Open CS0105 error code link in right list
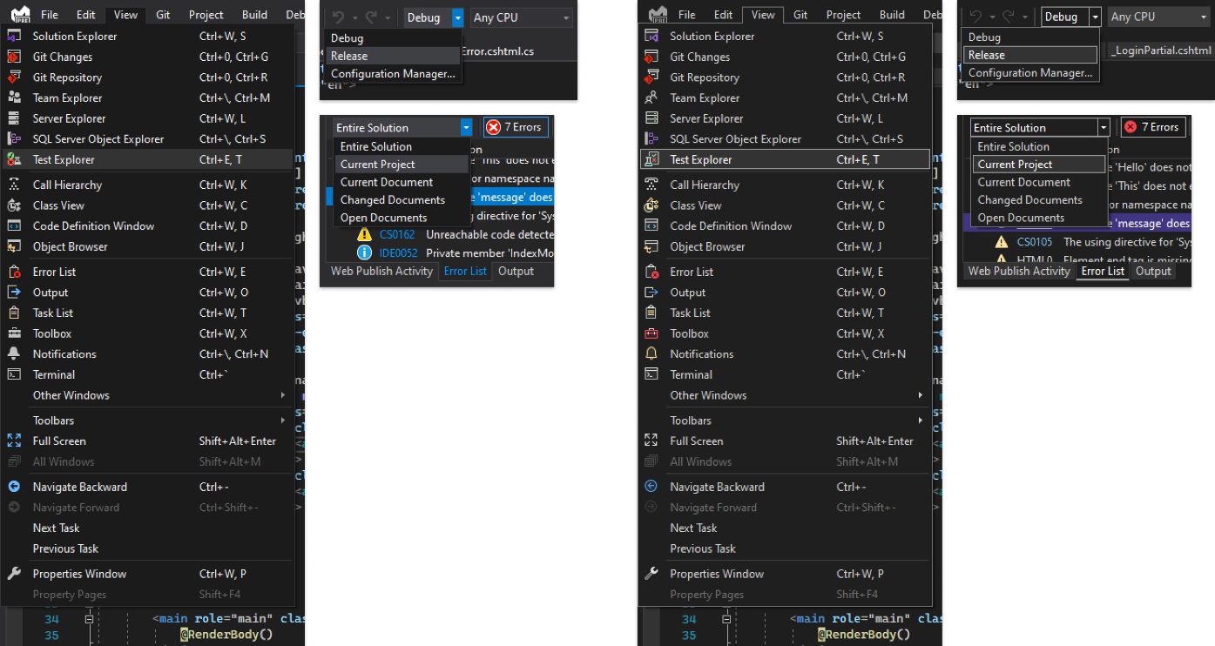Viewport: 1215px width, 646px height. pyautogui.click(x=1035, y=242)
